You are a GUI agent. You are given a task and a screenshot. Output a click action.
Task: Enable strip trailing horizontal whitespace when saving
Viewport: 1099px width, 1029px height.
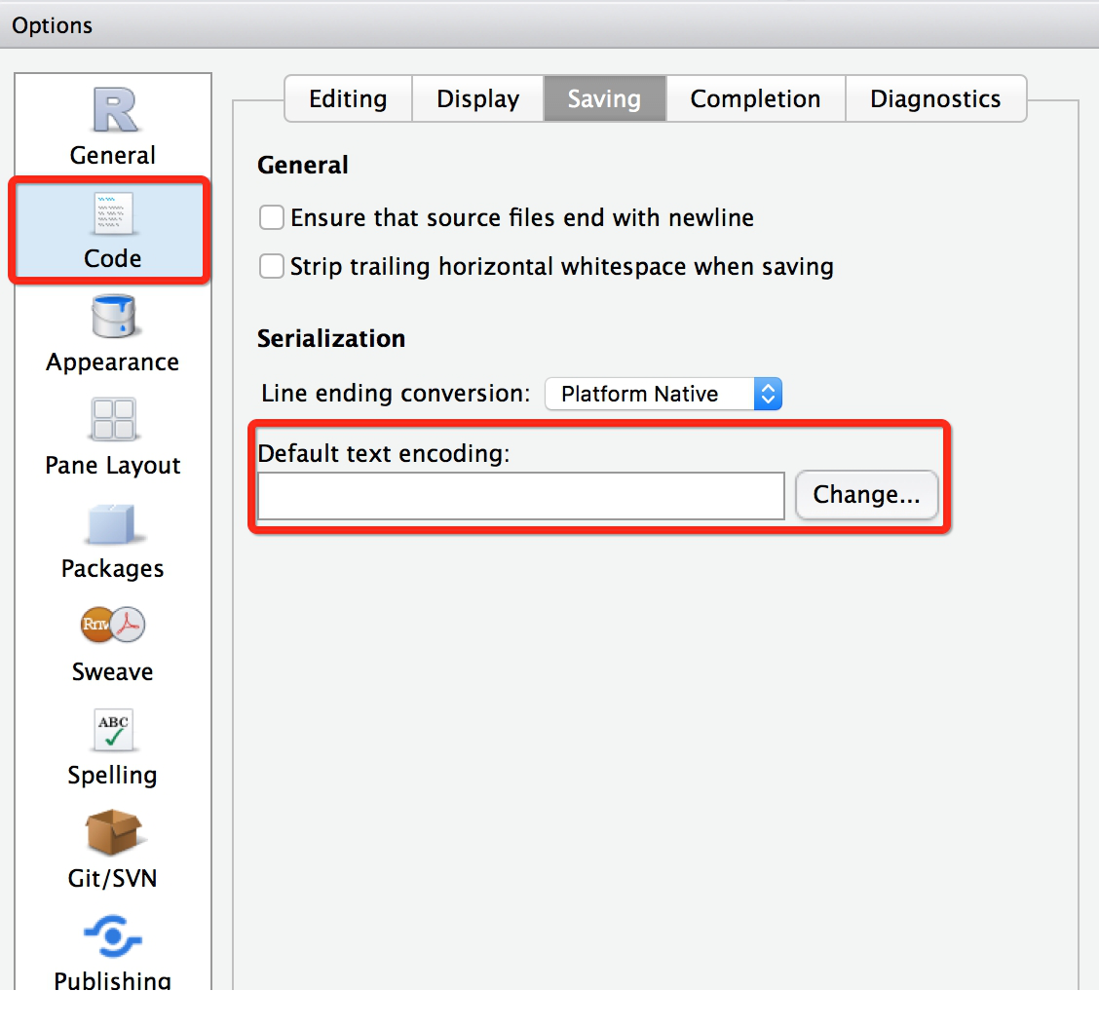point(271,266)
